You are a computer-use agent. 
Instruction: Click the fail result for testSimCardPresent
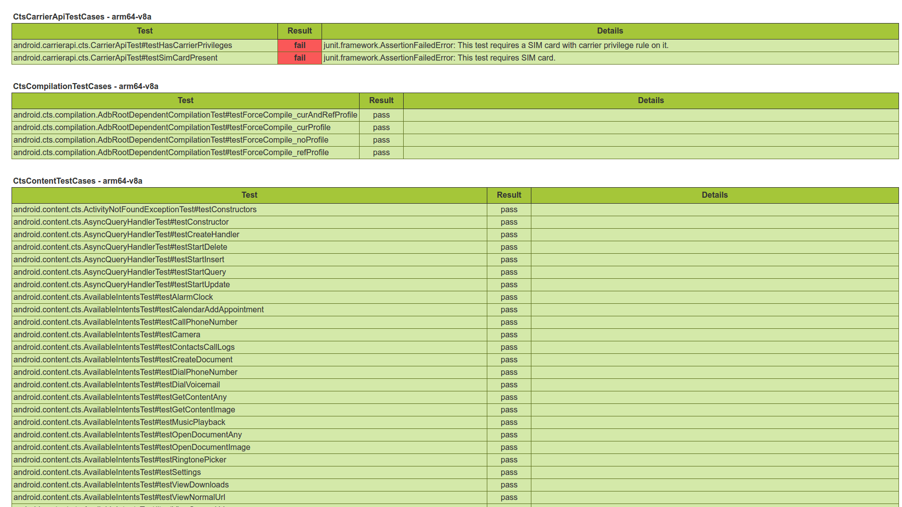(299, 58)
